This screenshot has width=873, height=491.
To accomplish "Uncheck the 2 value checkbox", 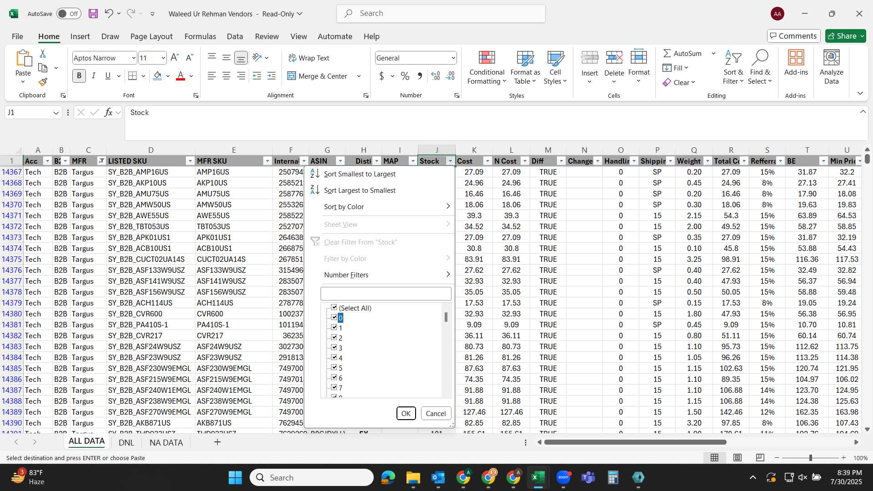I will click(334, 337).
